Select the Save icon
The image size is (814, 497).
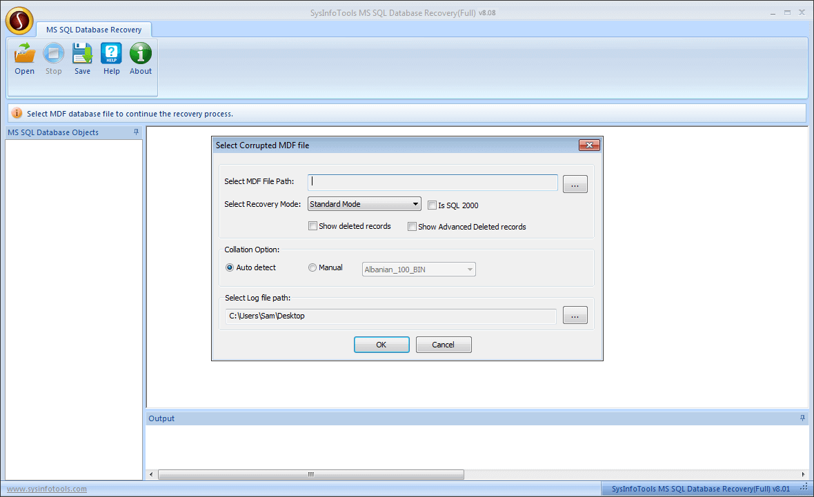(x=82, y=59)
